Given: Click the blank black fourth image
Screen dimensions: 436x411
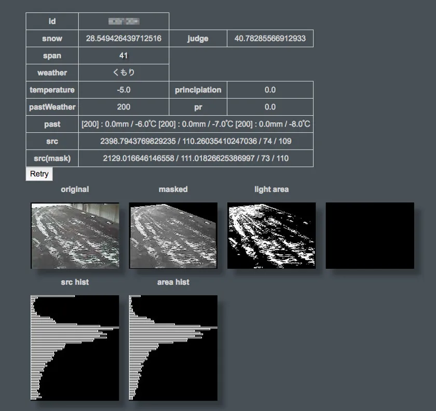Looking at the screenshot, I should (370, 235).
